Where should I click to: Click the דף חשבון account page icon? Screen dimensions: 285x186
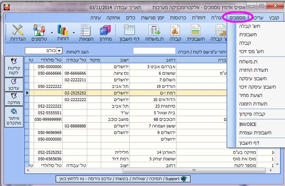click(130, 32)
